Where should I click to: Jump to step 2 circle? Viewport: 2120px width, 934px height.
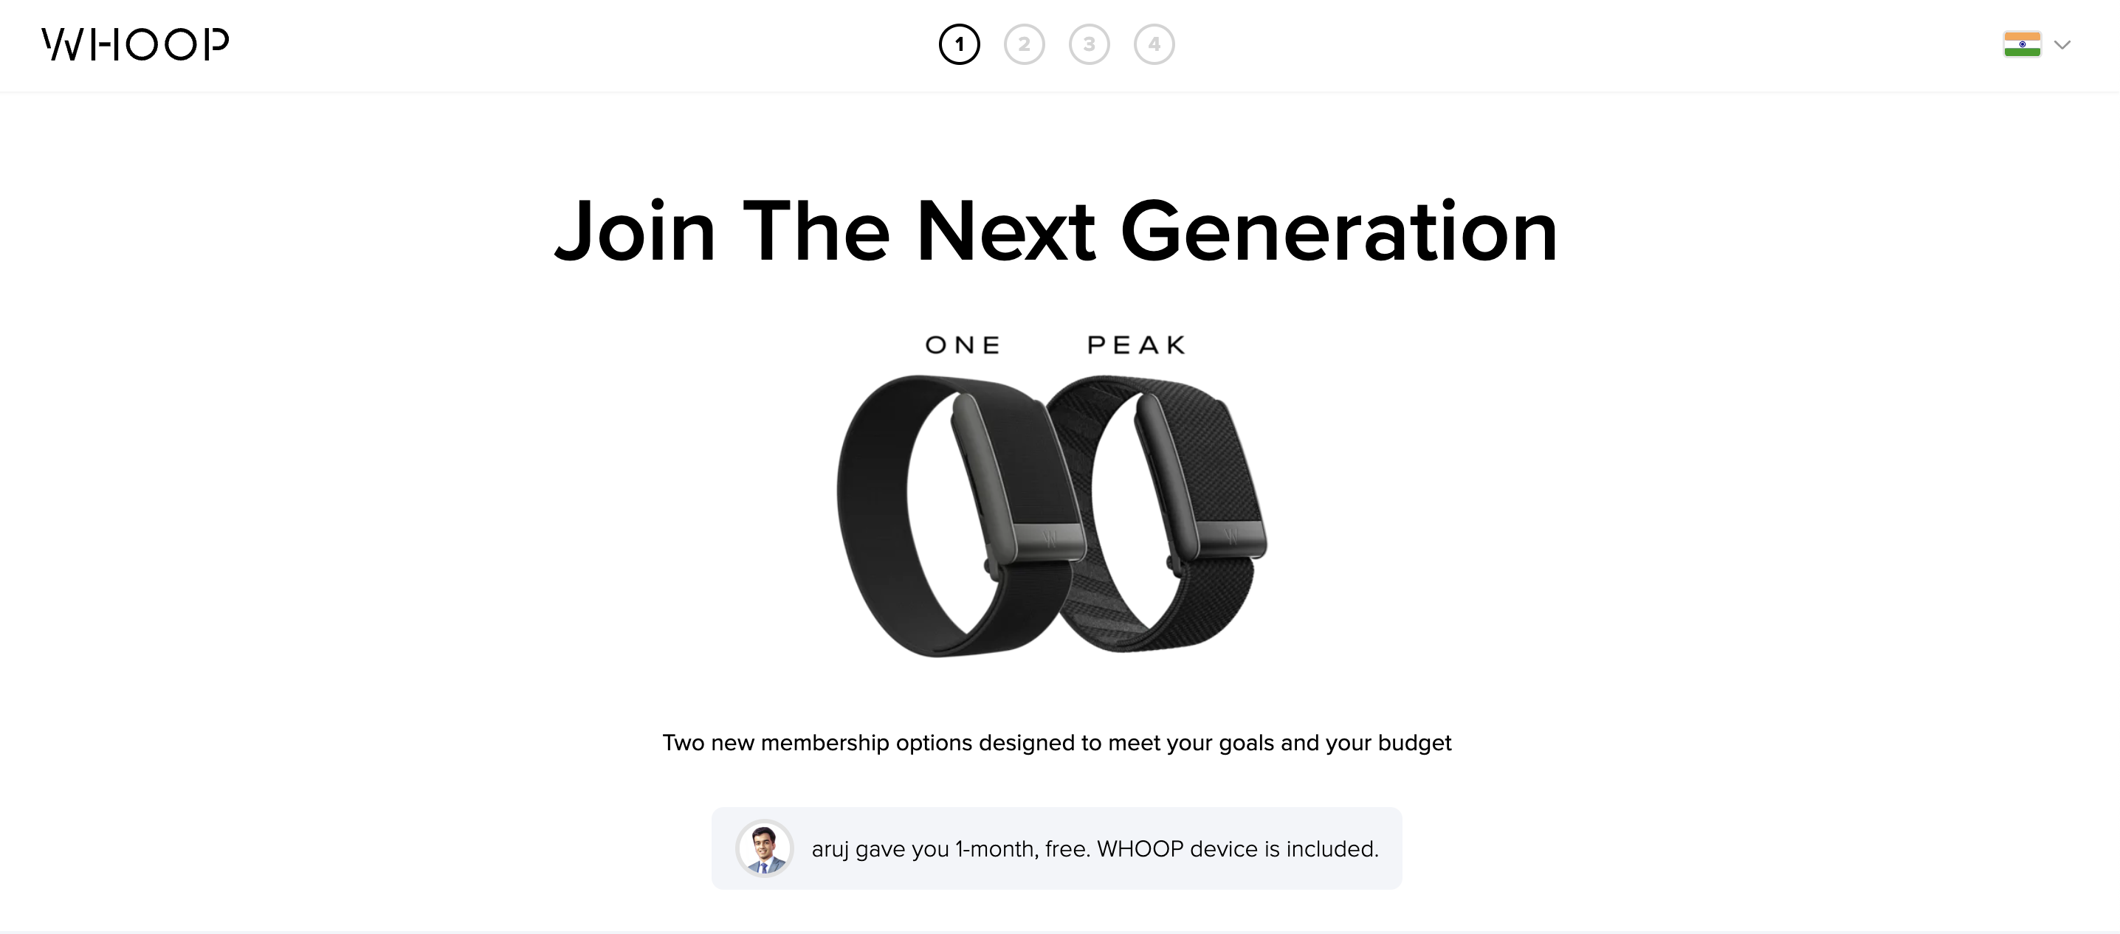1024,44
